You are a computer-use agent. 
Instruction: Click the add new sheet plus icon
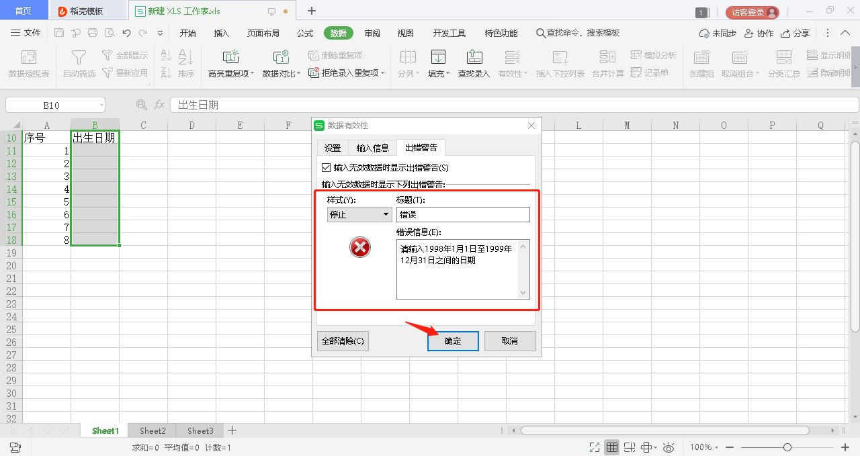(x=232, y=430)
